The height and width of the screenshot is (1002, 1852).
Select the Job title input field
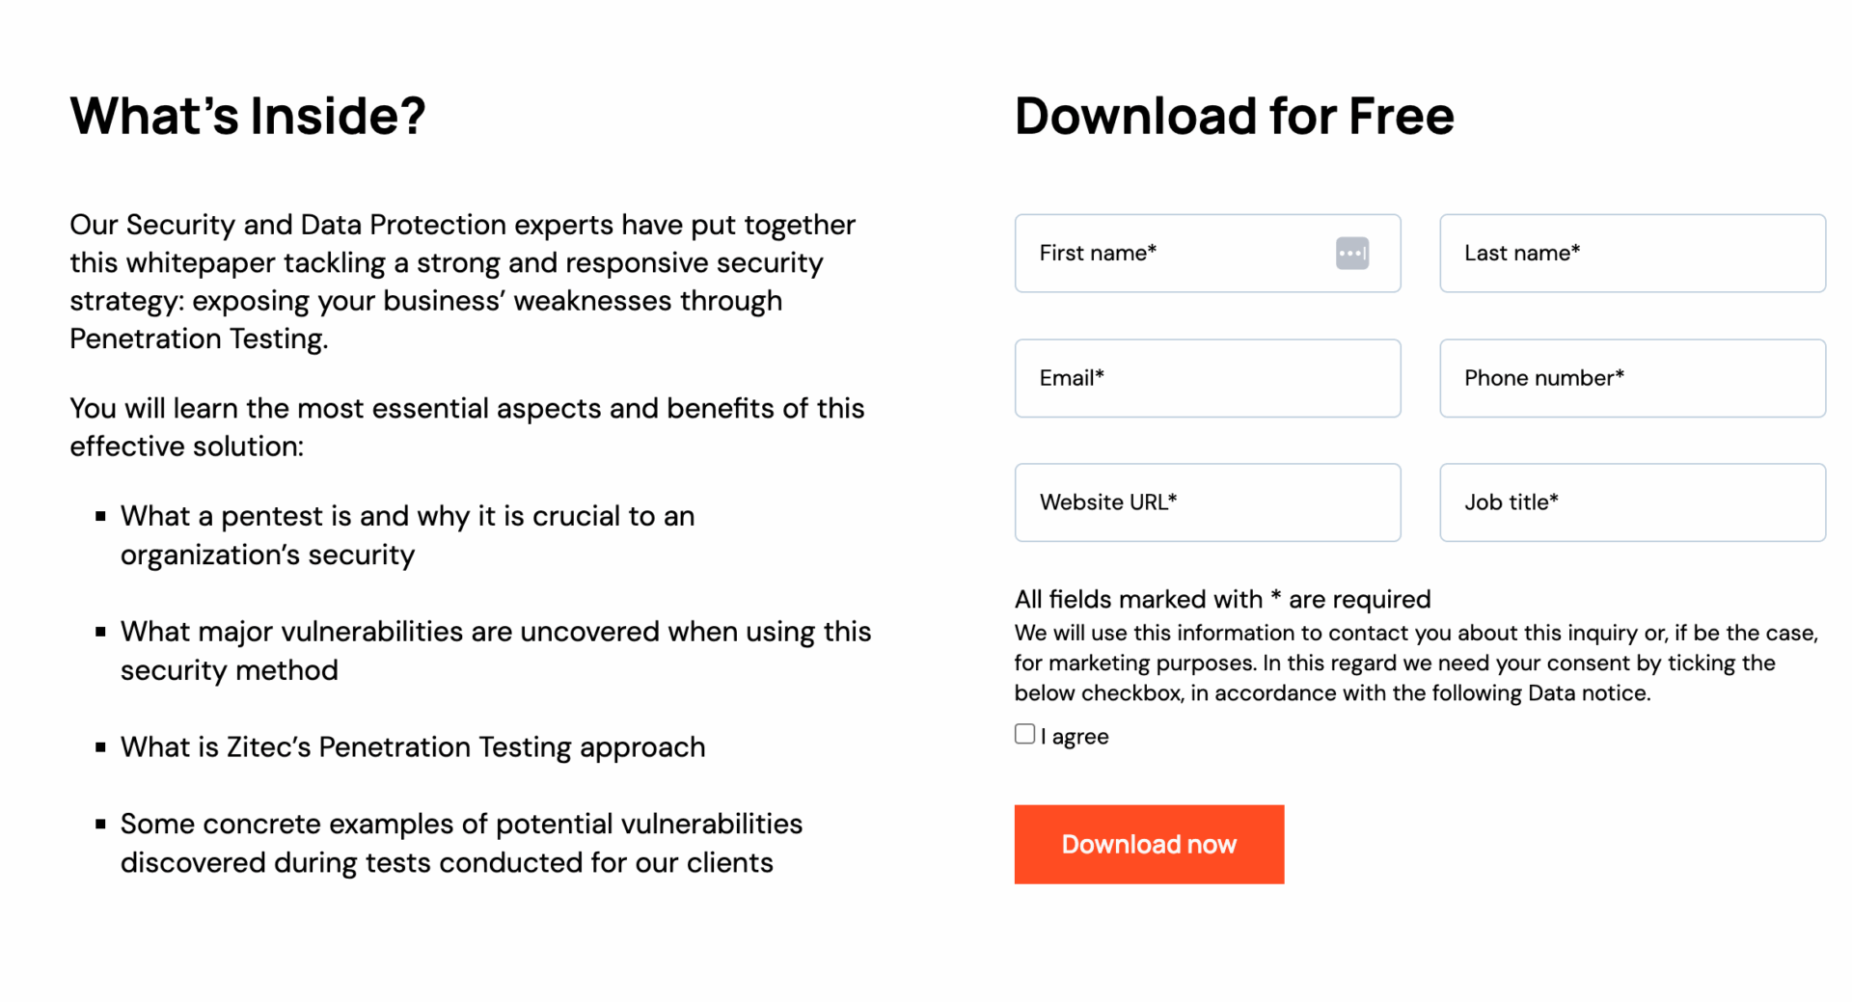click(1631, 502)
